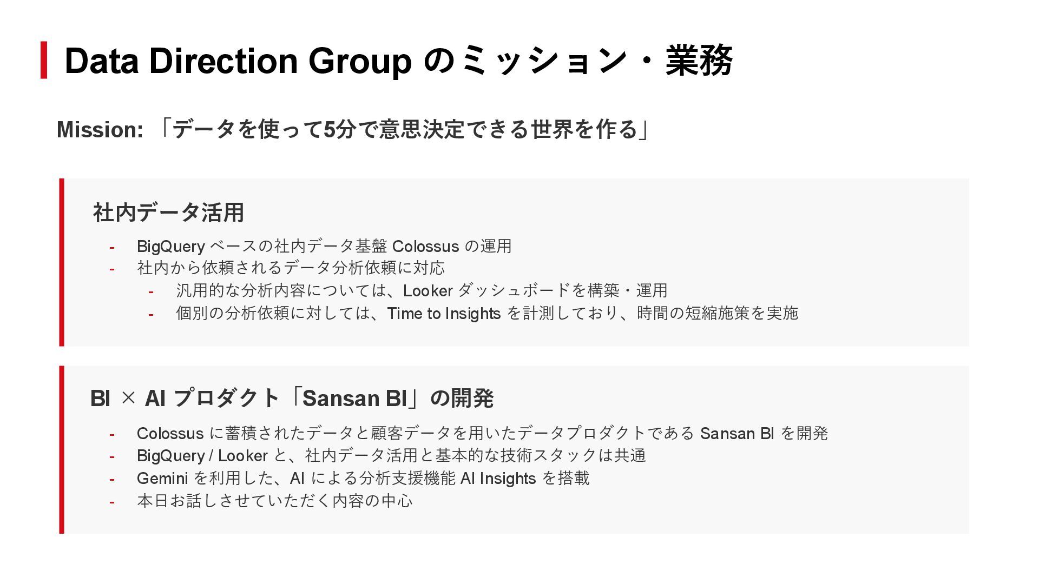Click the Time to Insights sub-bullet line
This screenshot has height=584, width=1039.
point(486,314)
